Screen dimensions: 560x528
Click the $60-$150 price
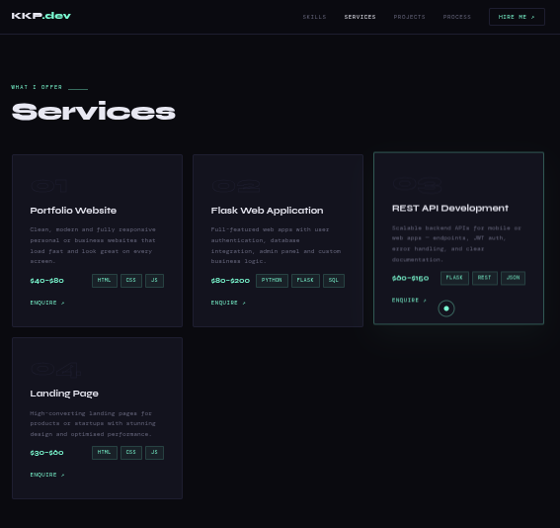click(410, 278)
